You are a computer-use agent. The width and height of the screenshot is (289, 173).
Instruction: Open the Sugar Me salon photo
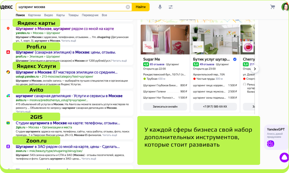[x=165, y=40]
